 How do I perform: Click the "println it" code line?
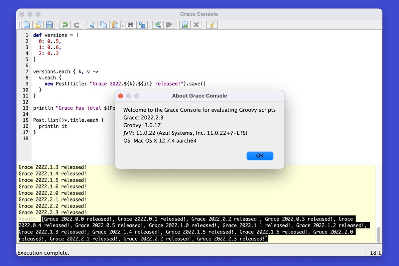pos(53,126)
